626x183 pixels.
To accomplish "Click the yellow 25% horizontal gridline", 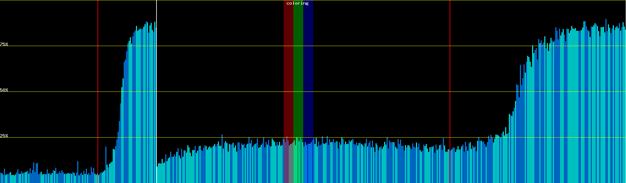I will 367,138.
